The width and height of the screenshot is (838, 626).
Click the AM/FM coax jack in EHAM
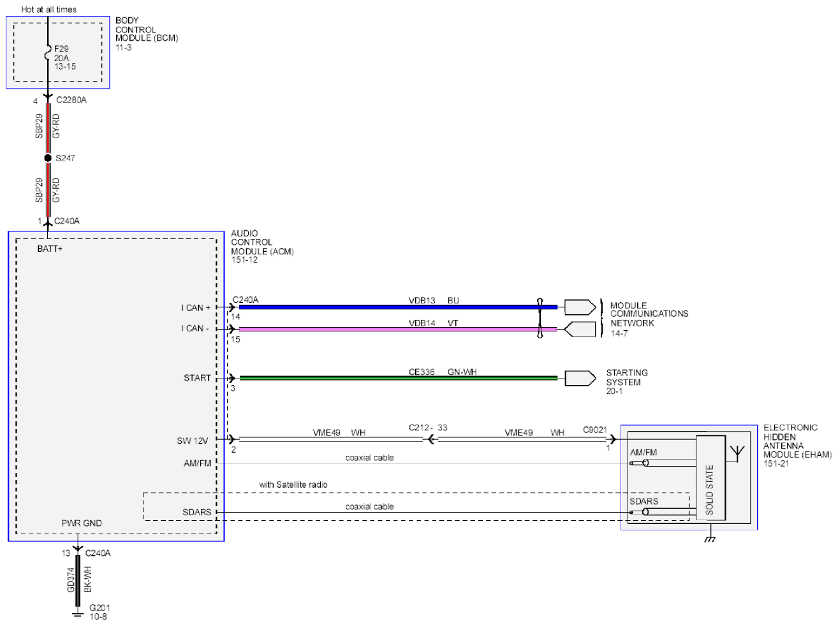[640, 463]
